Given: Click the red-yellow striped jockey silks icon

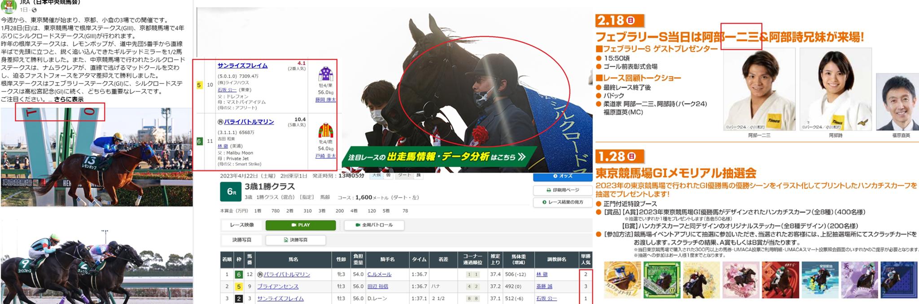Looking at the screenshot, I should click(326, 130).
